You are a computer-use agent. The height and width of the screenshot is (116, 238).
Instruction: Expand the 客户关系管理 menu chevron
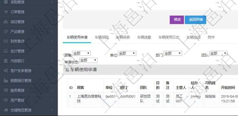point(52,71)
